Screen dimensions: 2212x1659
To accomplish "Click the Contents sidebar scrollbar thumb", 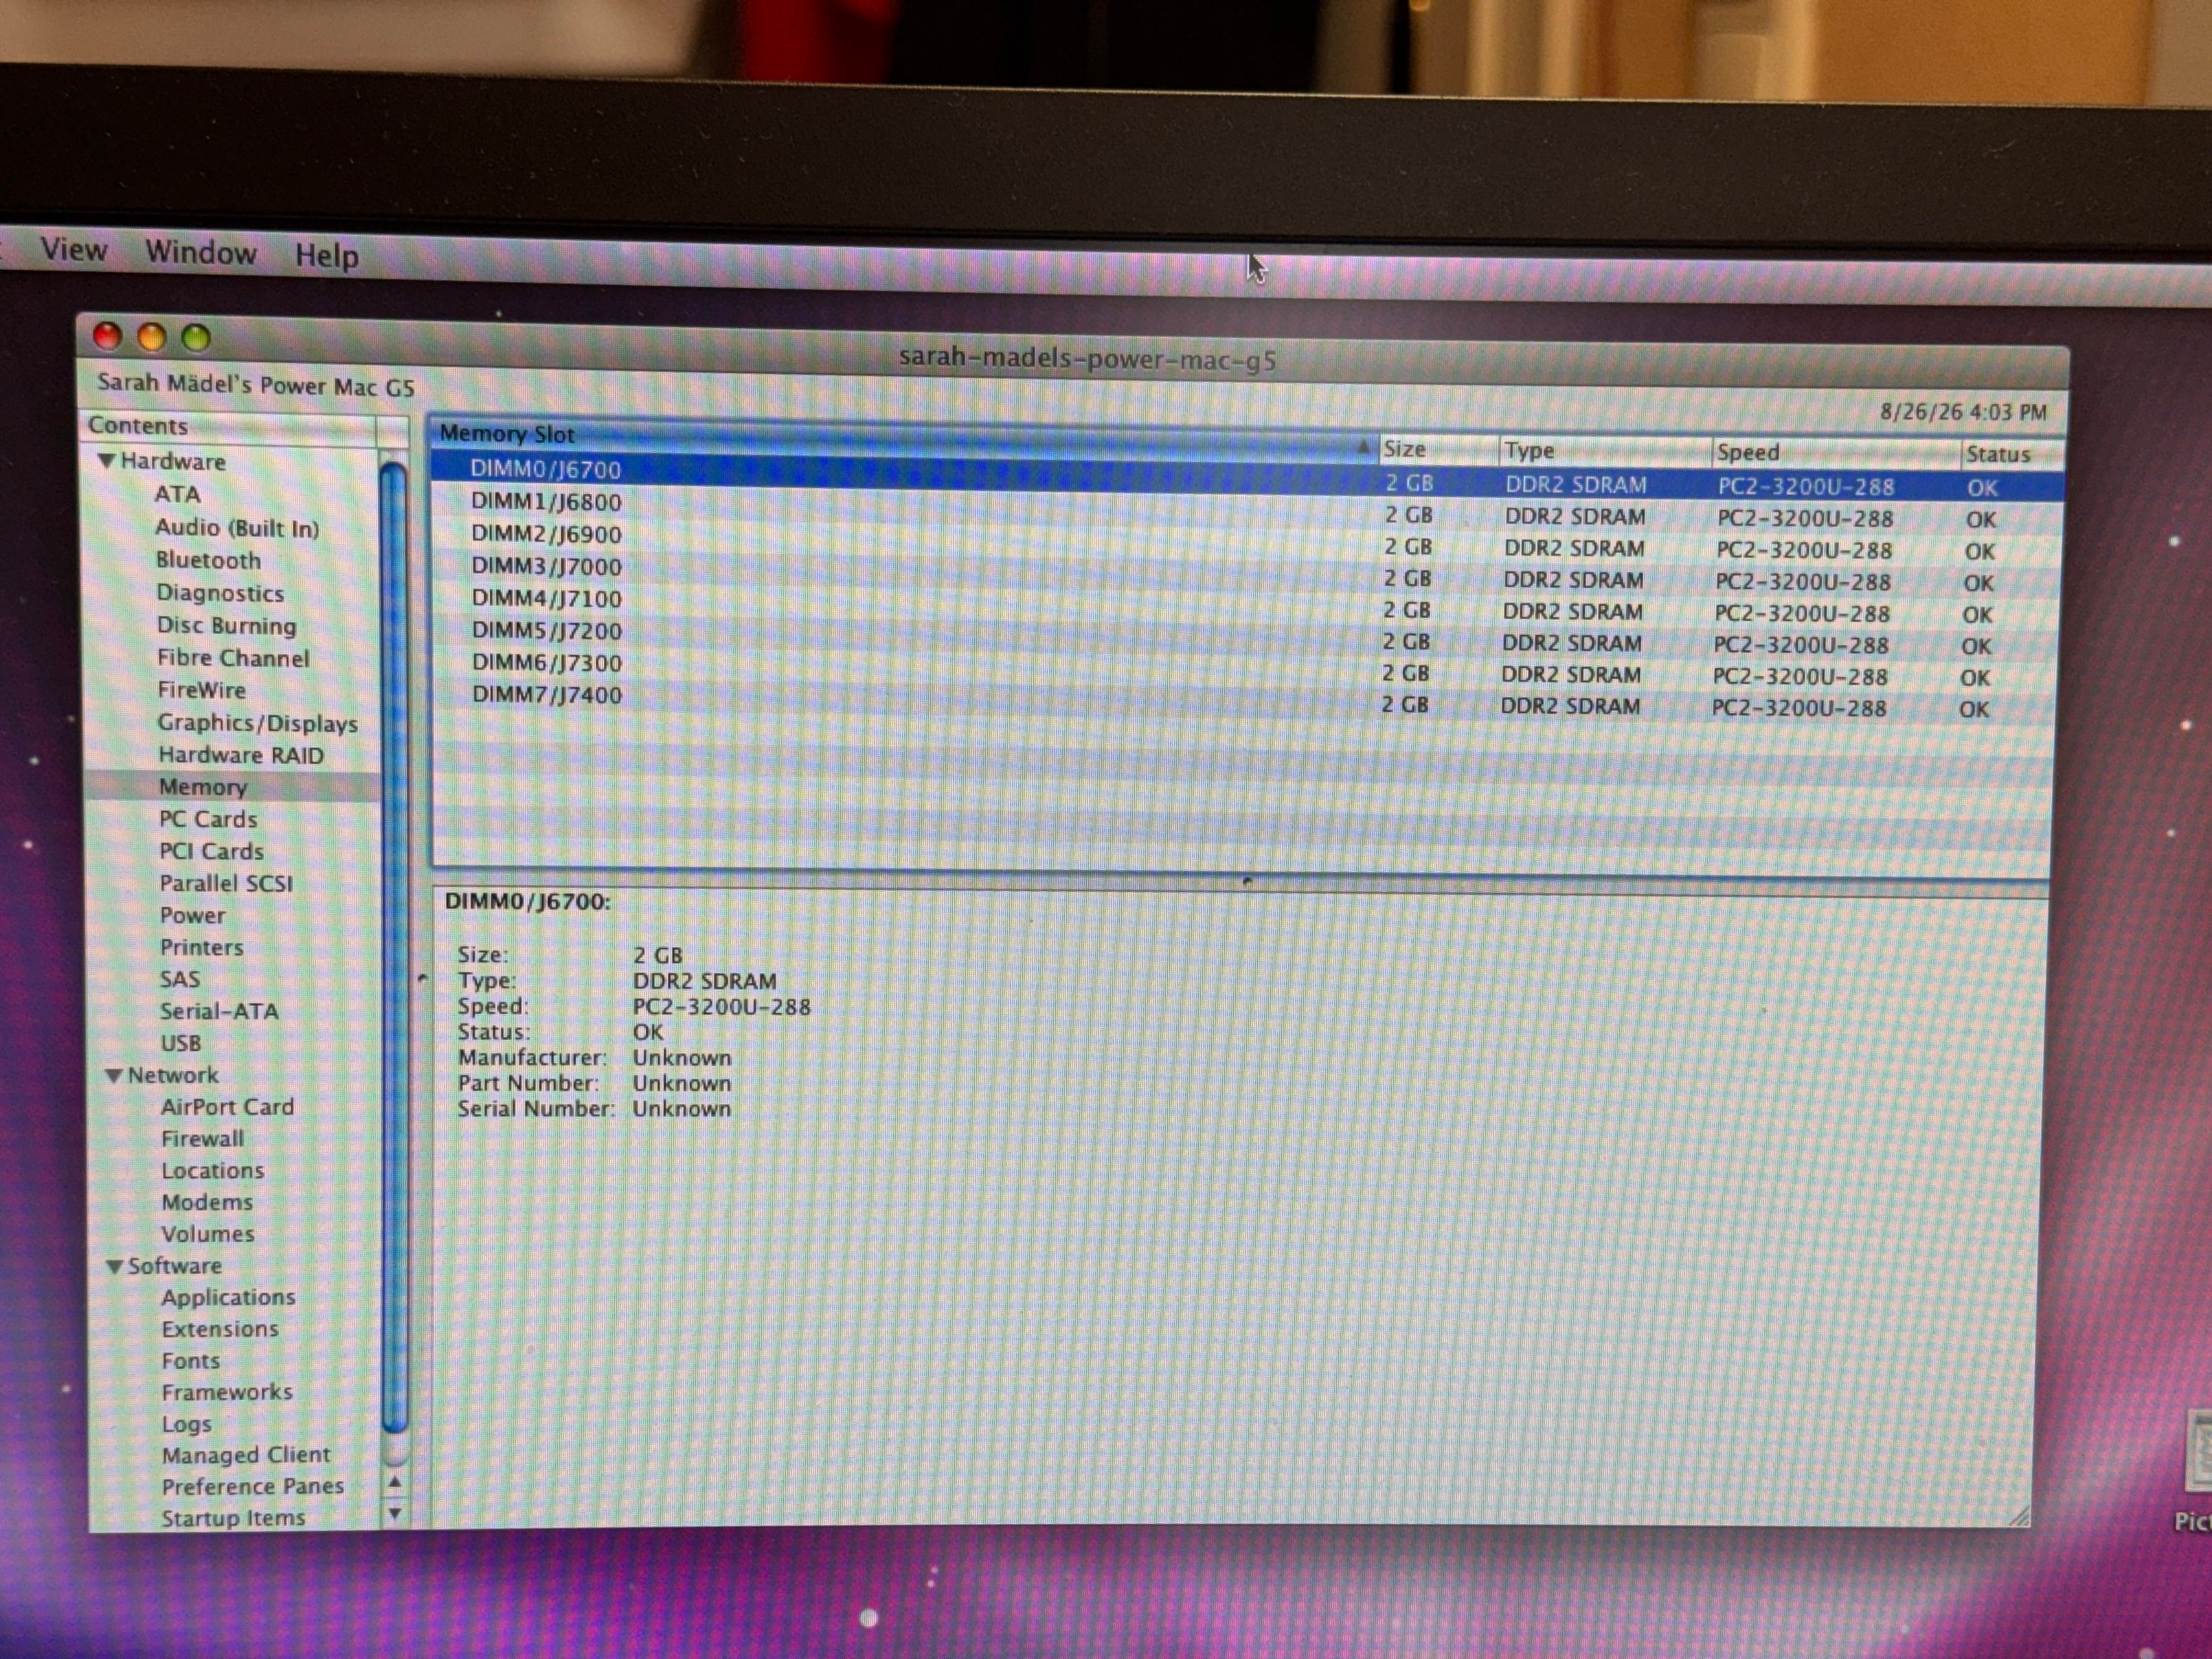I will (x=394, y=948).
